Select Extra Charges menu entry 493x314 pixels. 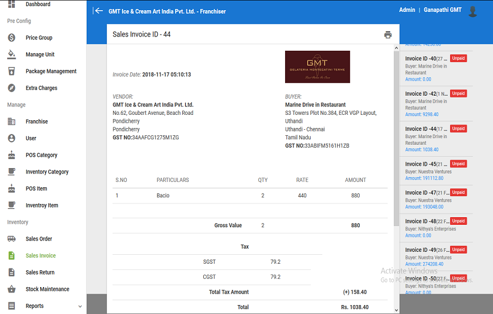[x=41, y=88]
